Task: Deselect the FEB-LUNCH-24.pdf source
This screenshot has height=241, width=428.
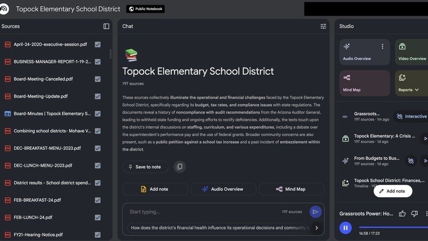Action: coord(97,217)
